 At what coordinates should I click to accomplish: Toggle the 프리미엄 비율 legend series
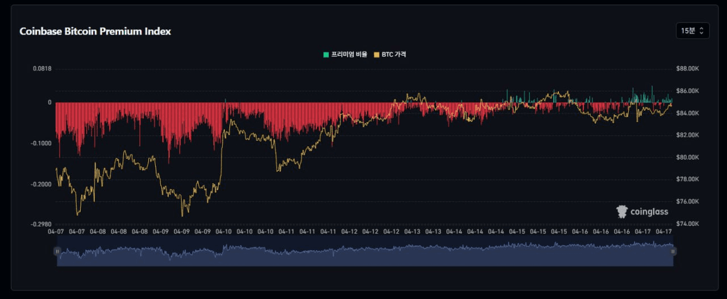(345, 54)
